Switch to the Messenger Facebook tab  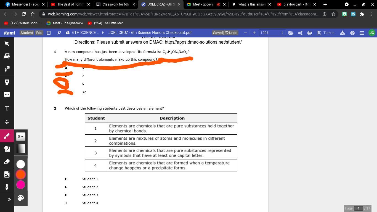pos(23,4)
